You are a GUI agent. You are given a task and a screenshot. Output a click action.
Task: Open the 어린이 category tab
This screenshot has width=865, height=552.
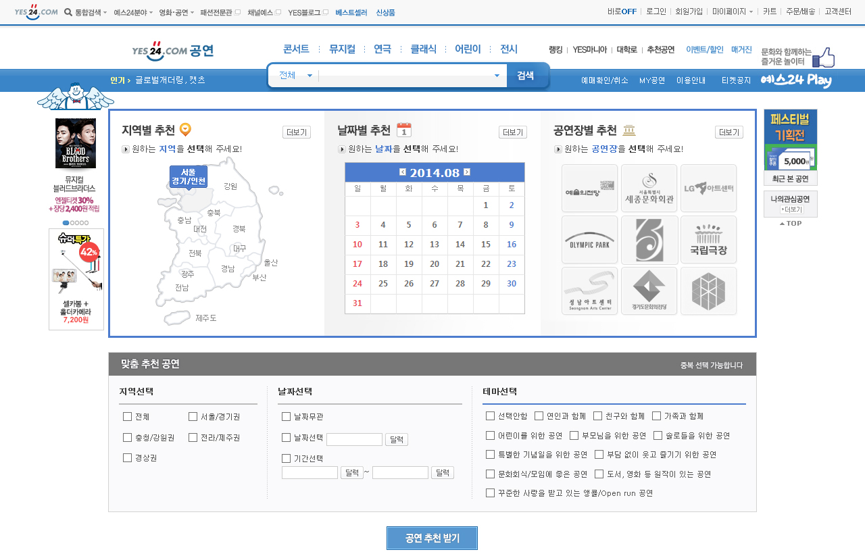click(x=468, y=49)
